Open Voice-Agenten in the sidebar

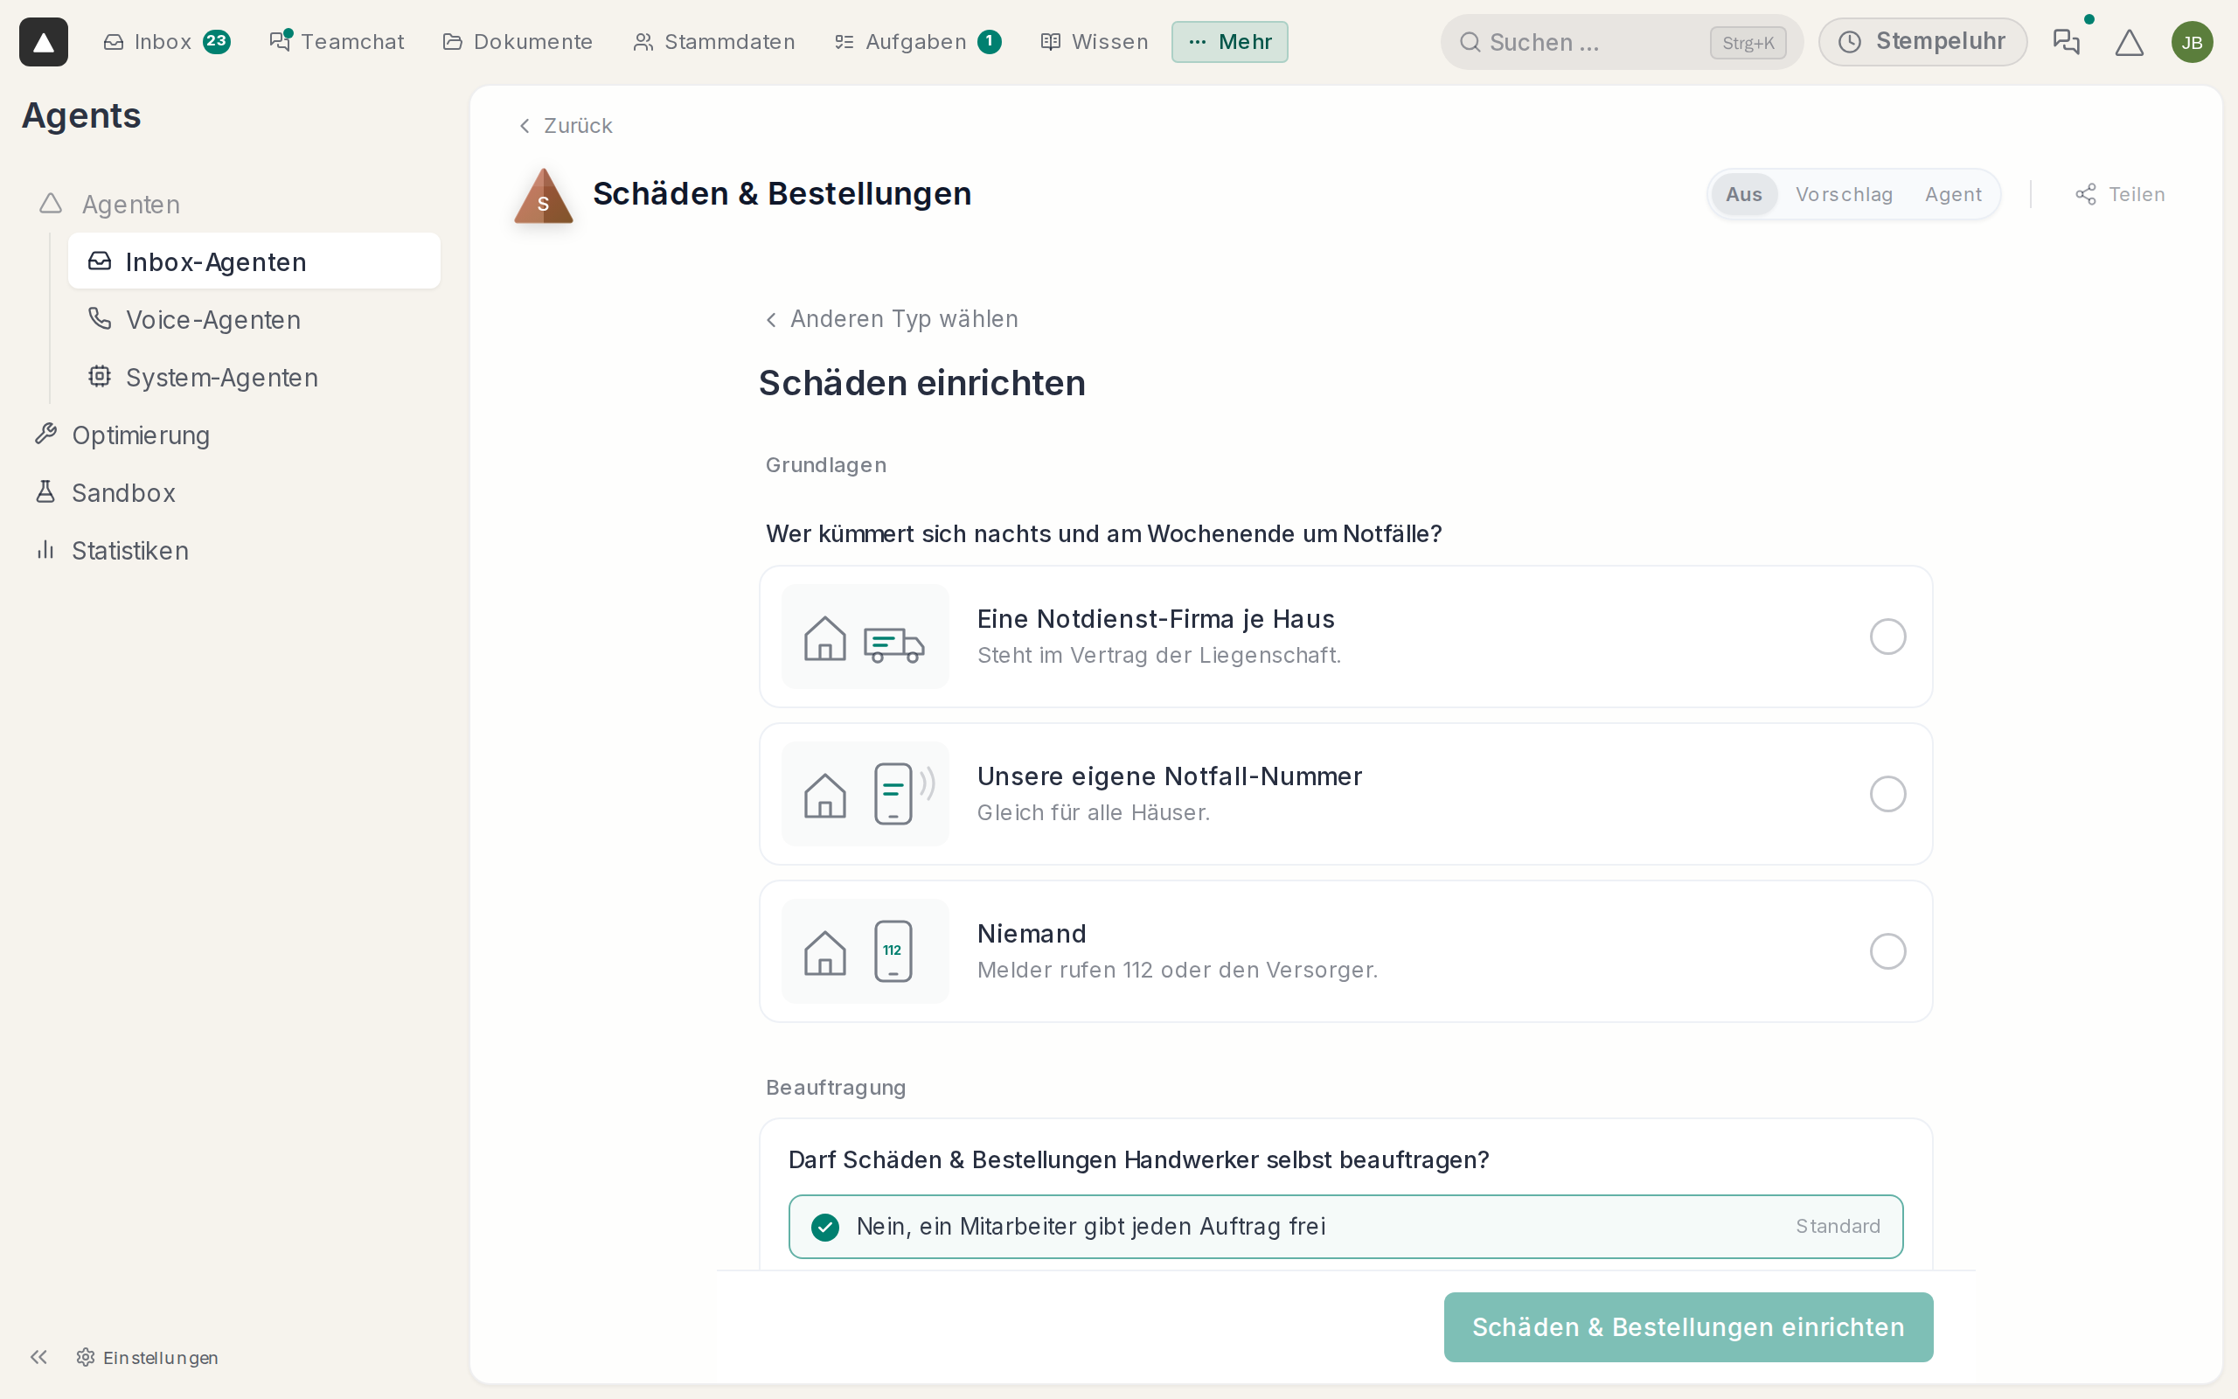[x=254, y=319]
